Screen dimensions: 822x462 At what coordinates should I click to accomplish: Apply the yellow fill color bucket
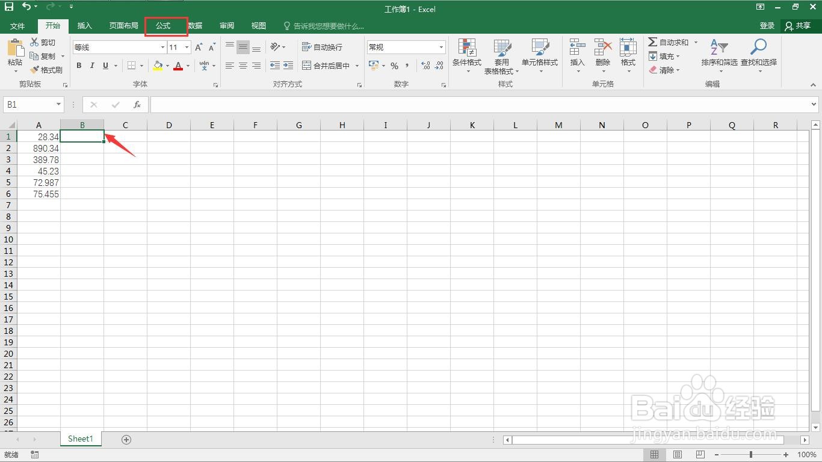point(158,66)
